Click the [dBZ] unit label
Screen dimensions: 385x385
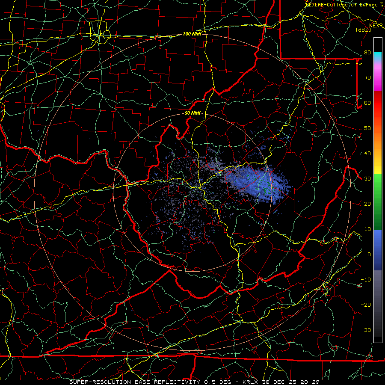[364, 30]
